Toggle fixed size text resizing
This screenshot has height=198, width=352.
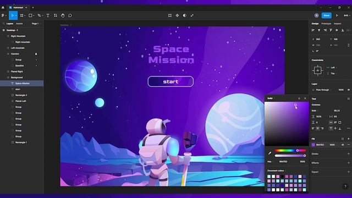tap(340, 122)
